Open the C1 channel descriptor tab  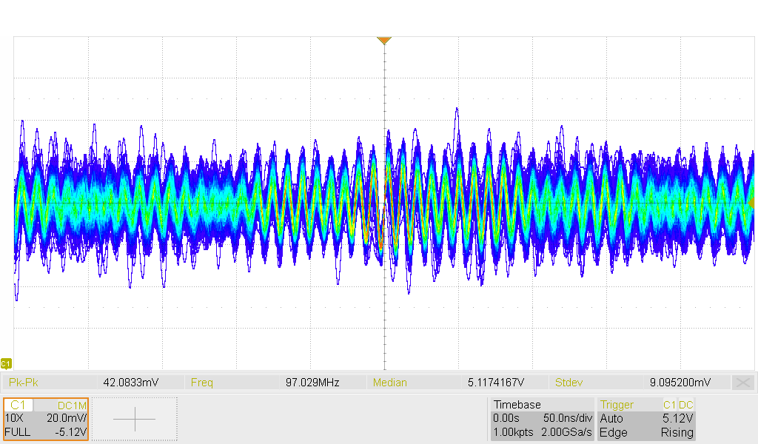pos(19,405)
